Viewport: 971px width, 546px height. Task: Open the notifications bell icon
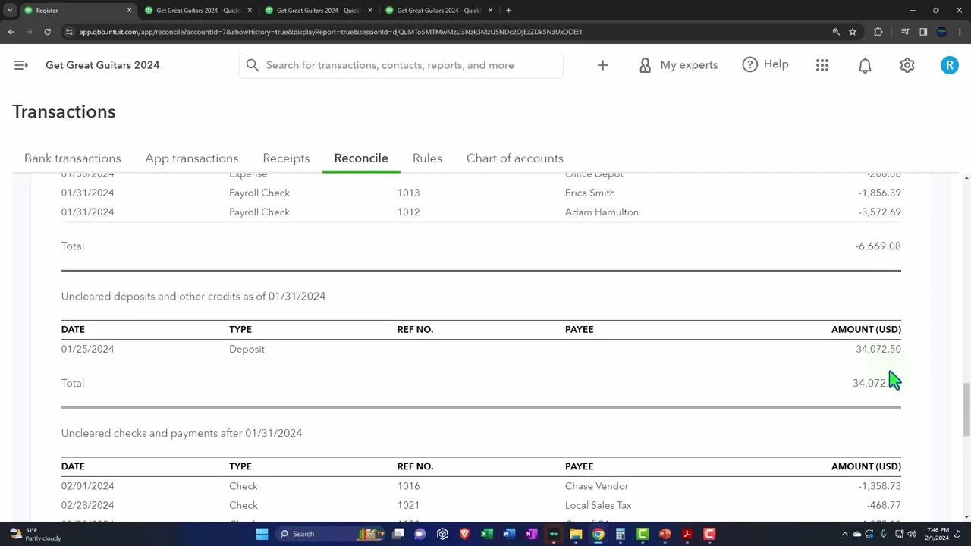tap(865, 64)
